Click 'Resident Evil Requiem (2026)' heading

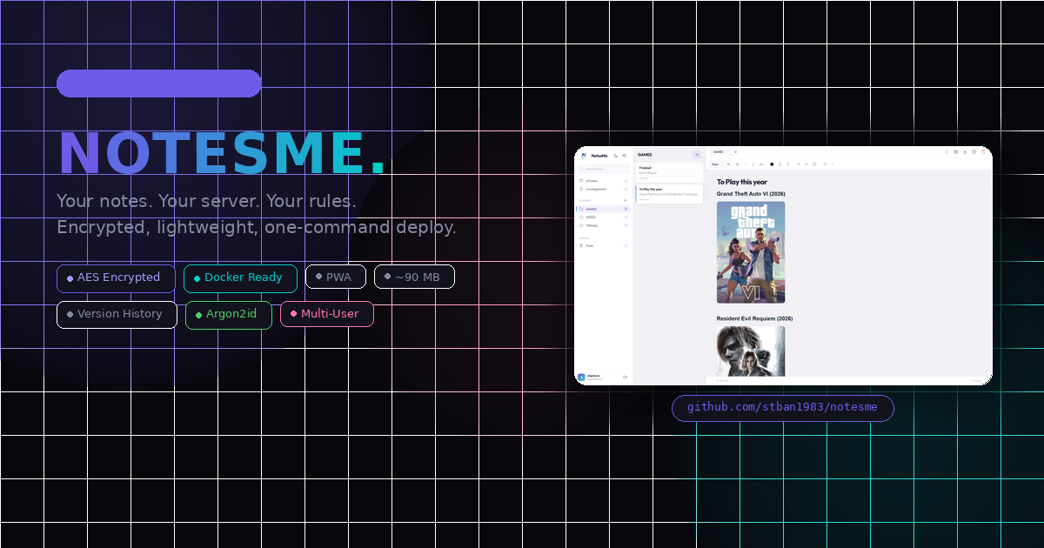(x=754, y=318)
